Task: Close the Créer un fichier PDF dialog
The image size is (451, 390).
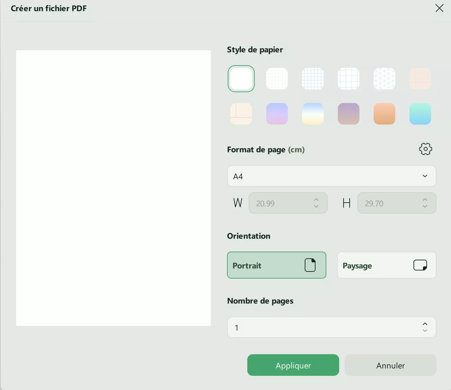Action: (x=439, y=8)
